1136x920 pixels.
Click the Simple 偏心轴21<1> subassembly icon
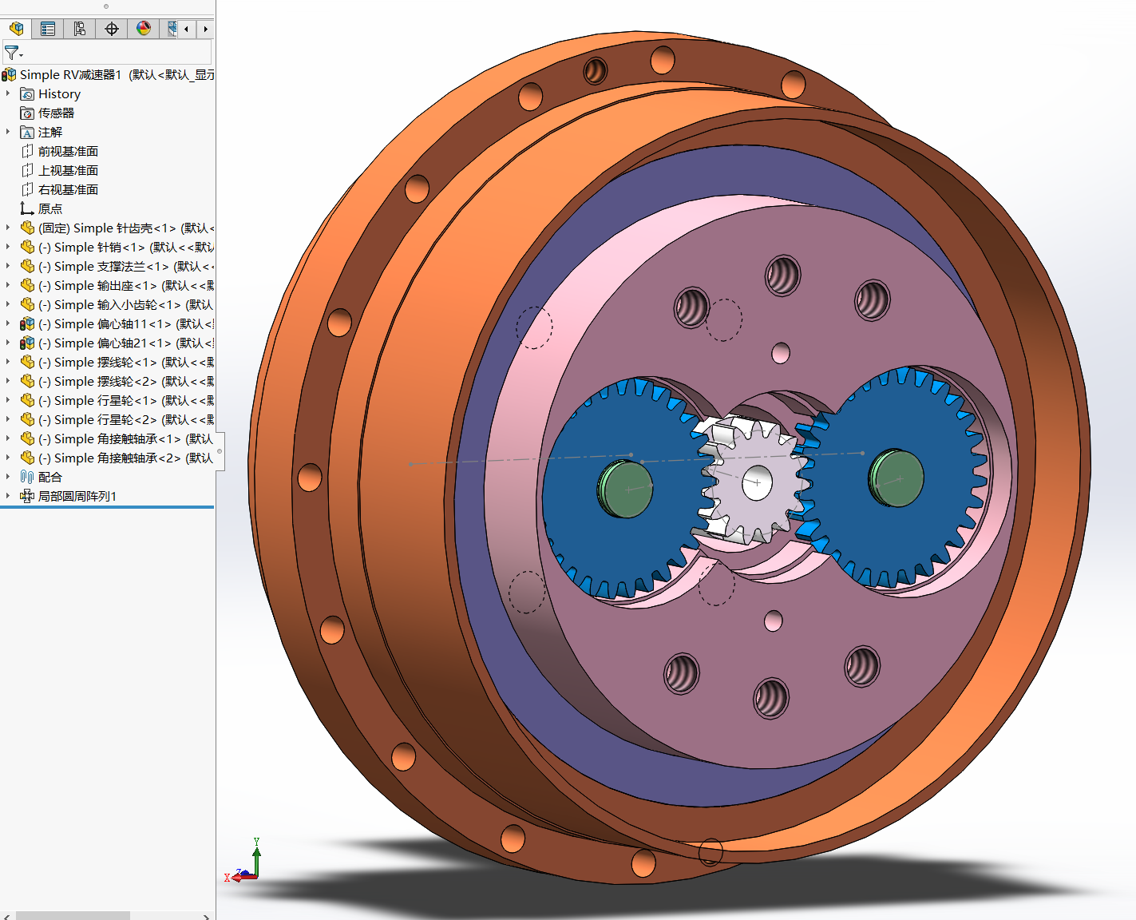pos(27,343)
